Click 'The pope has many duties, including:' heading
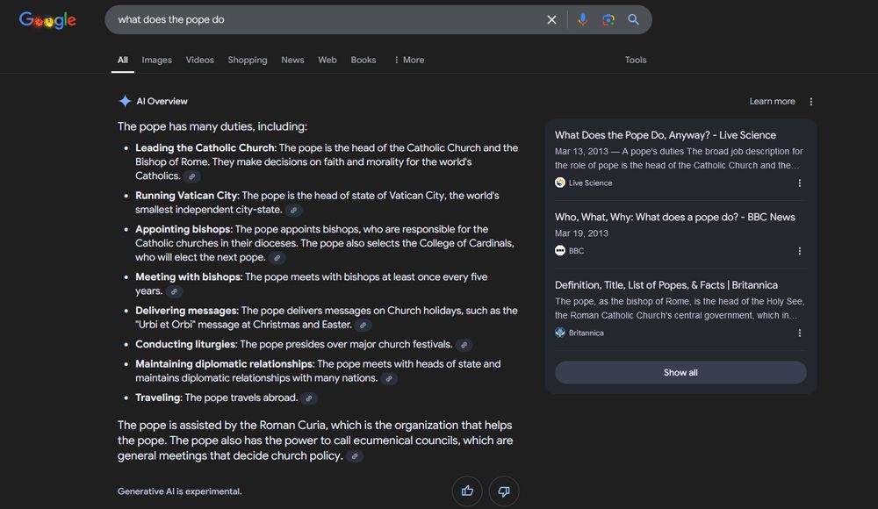878x509 pixels. click(x=212, y=126)
